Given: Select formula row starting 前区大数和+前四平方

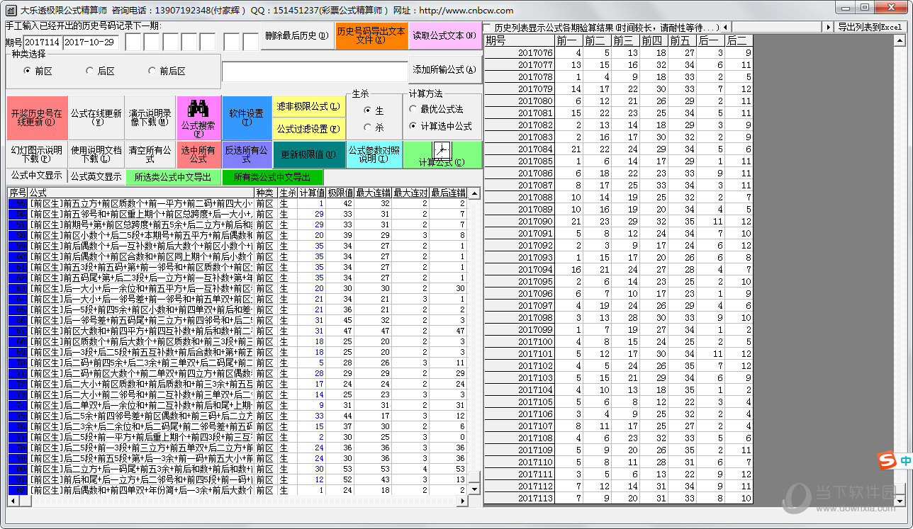Looking at the screenshot, I should [237, 331].
